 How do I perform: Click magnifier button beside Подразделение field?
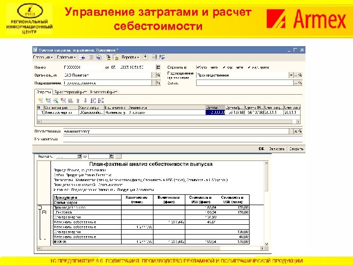tap(158, 83)
